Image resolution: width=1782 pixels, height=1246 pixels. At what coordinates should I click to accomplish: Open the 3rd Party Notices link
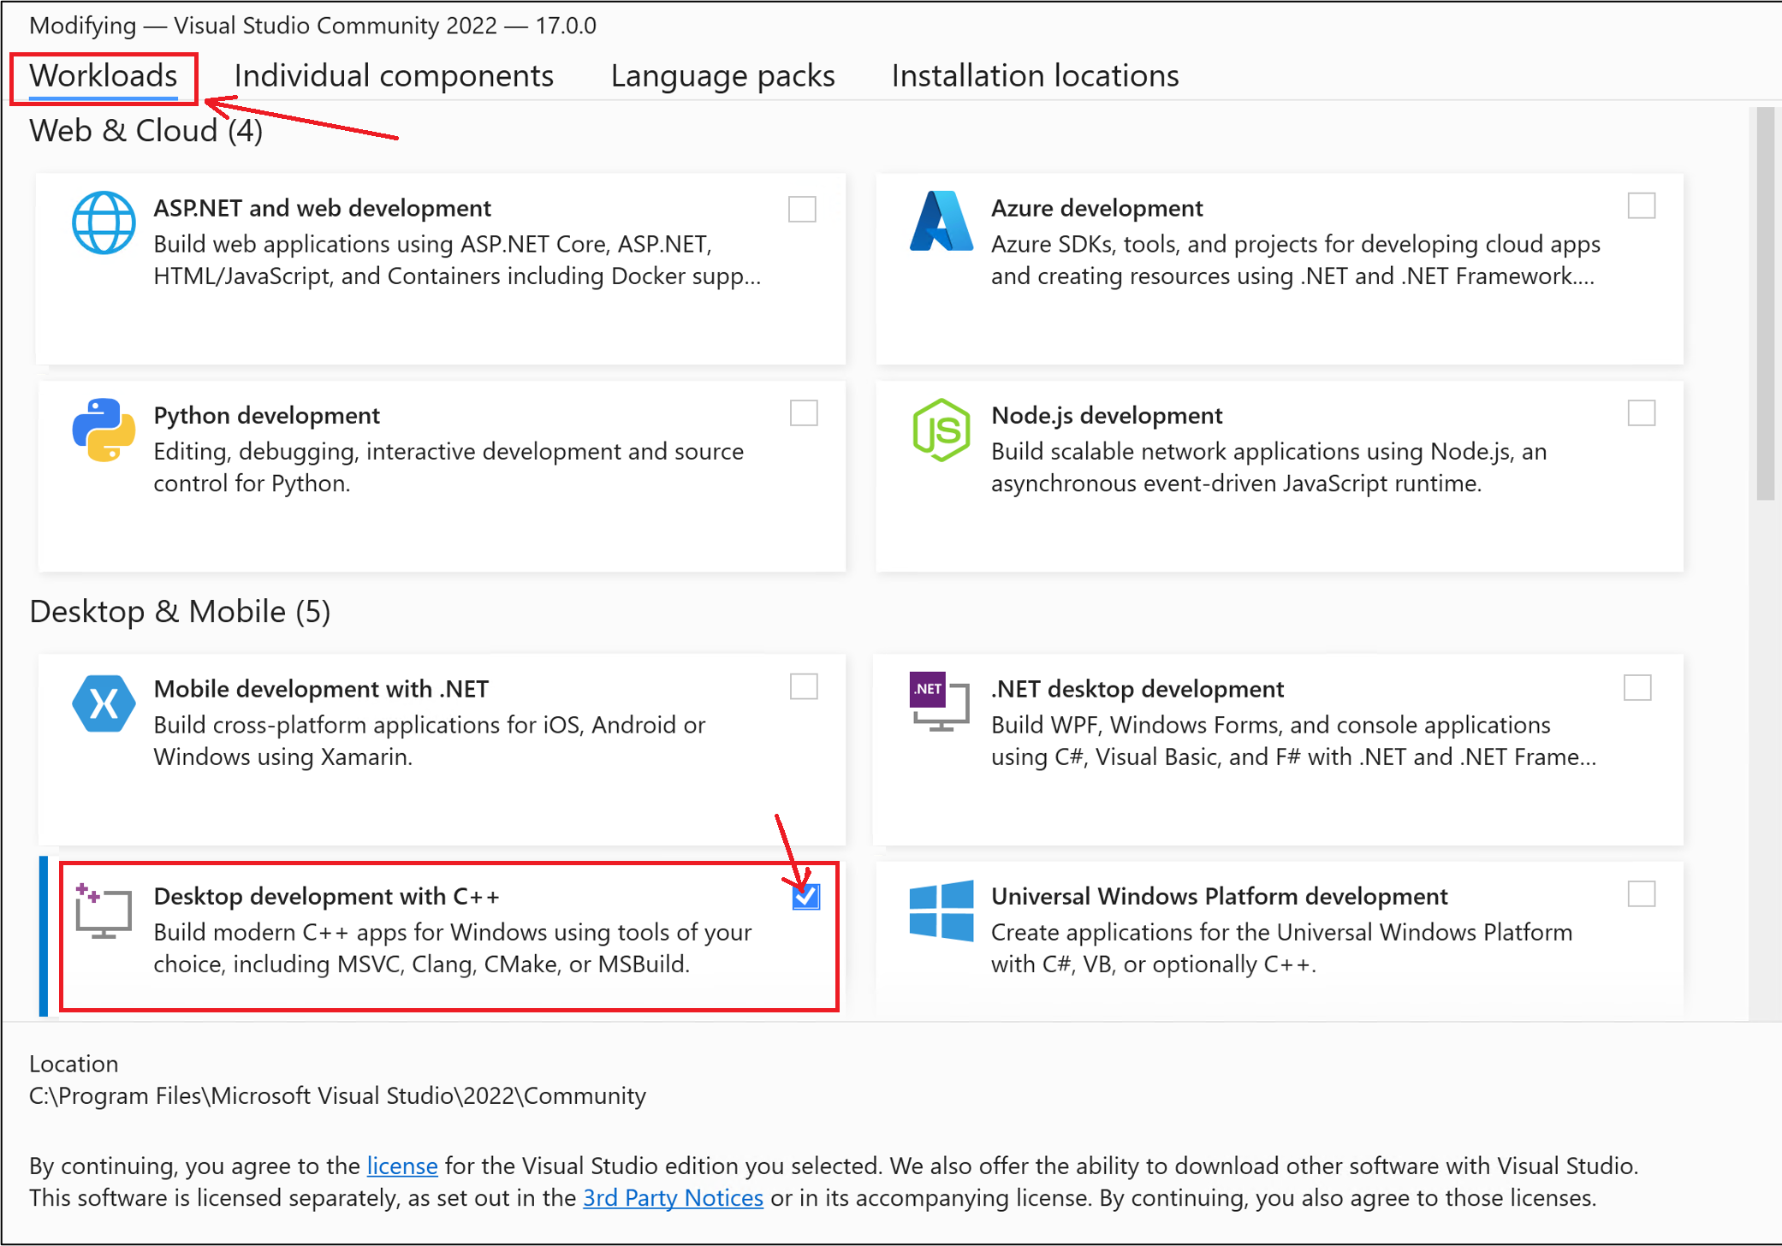[x=673, y=1197]
